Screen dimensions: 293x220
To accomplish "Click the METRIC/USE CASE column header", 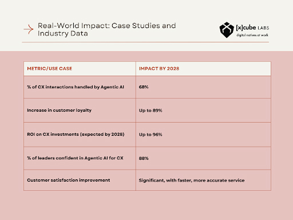I will tap(50, 69).
